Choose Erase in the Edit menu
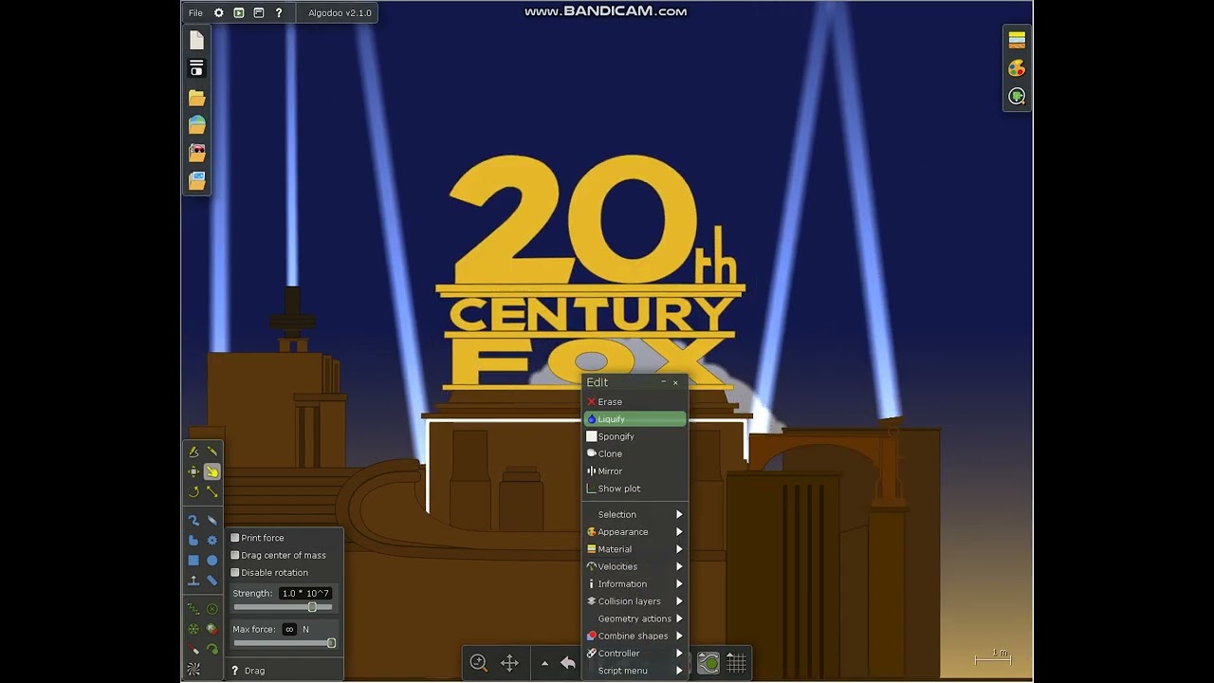 pyautogui.click(x=635, y=401)
